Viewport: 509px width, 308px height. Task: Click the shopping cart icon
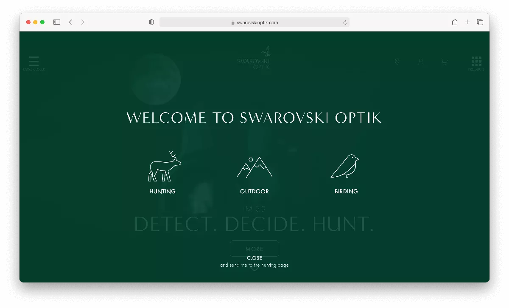click(444, 62)
